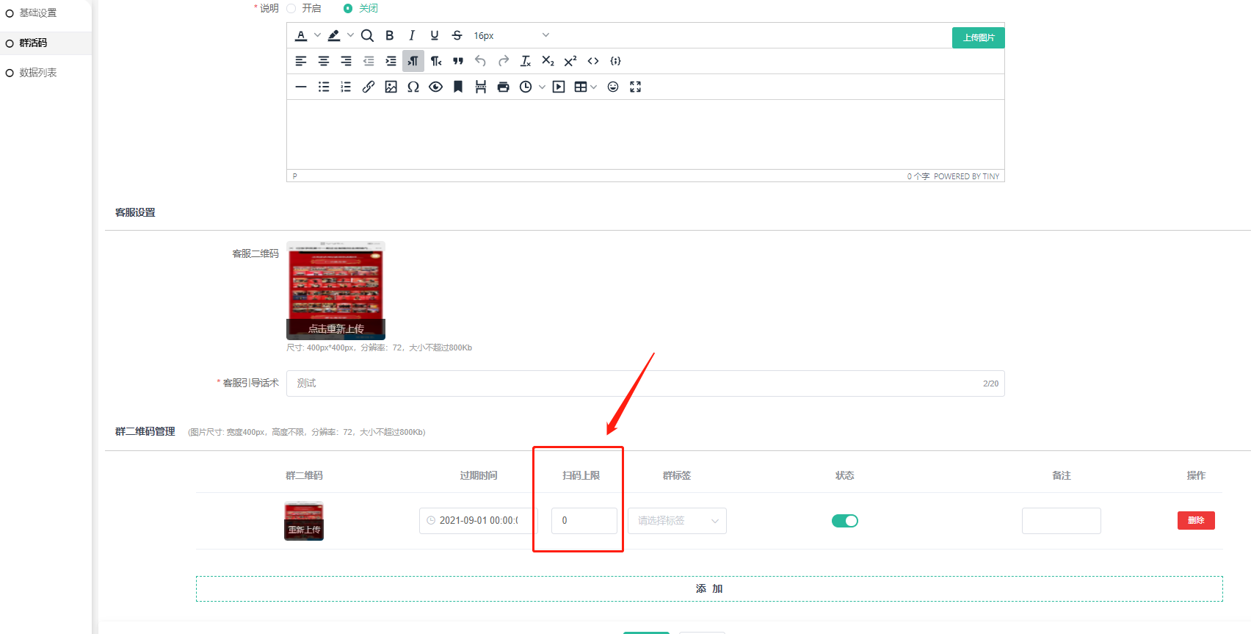The height and width of the screenshot is (634, 1251).
Task: Toggle fullscreen editor mode
Action: 636,87
